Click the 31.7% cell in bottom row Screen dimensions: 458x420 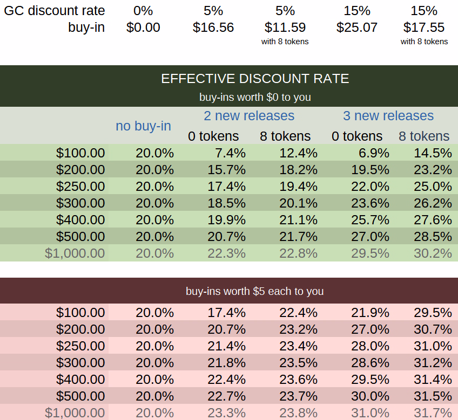[433, 413]
